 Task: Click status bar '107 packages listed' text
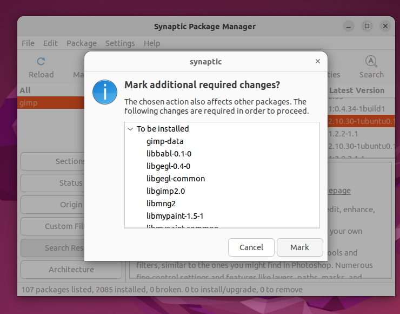pyautogui.click(x=58, y=290)
